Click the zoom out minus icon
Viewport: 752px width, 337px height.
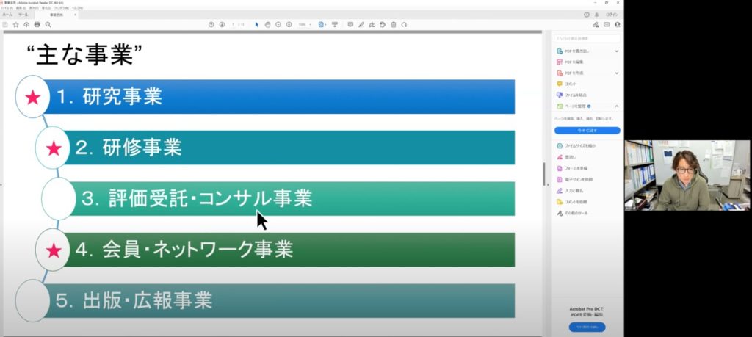[x=278, y=24]
